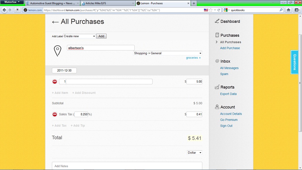Click the location pin icon
This screenshot has height=170, width=302.
(58, 51)
